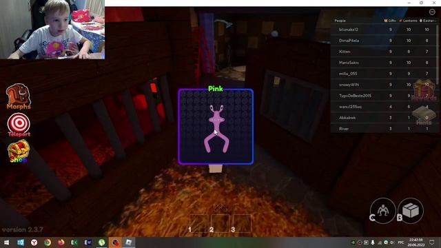Select player Xitten in leaderboard
The image size is (441, 248).
coord(384,52)
